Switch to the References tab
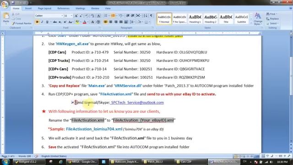Viewport: 293px width, 165px height. click(x=63, y=8)
